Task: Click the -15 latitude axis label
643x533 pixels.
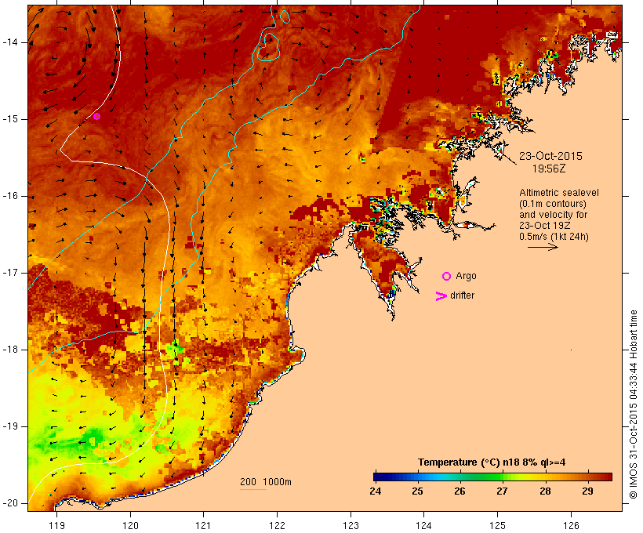Action: tap(10, 119)
